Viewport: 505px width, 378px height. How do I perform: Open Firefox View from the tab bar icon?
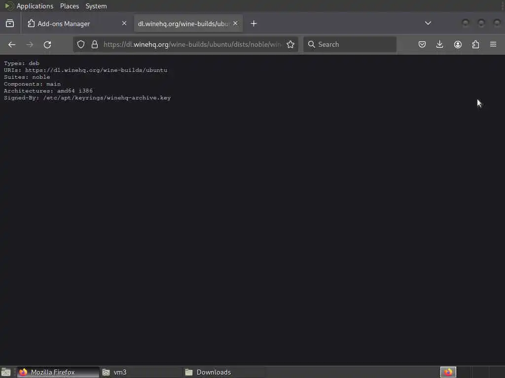point(10,24)
